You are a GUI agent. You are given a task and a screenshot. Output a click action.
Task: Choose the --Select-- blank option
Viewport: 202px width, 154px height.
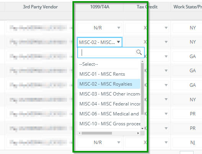[109, 64]
